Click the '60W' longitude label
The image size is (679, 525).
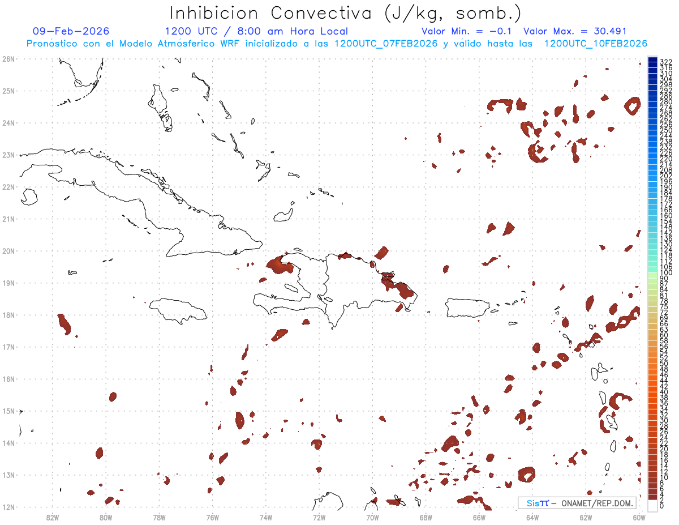click(639, 517)
